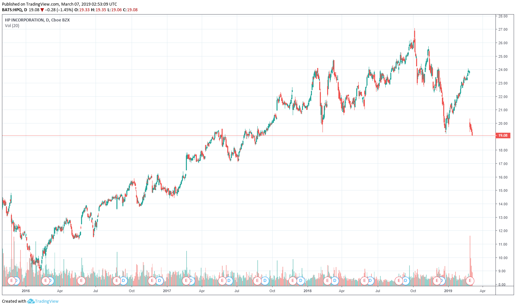The height and width of the screenshot is (307, 516).
Task: Click the earnings marker left of 2016 label
Action: (x=12, y=281)
